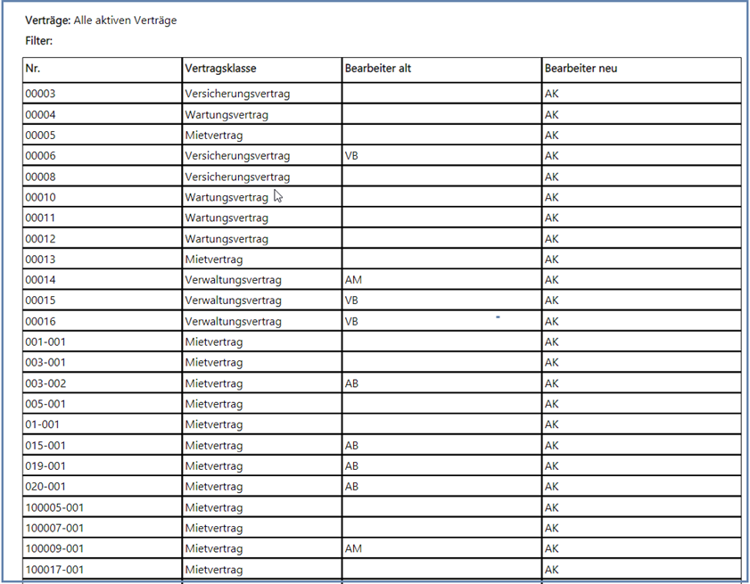Select the row numbered 00006
Image resolution: width=750 pixels, height=584 pixels.
click(x=41, y=156)
